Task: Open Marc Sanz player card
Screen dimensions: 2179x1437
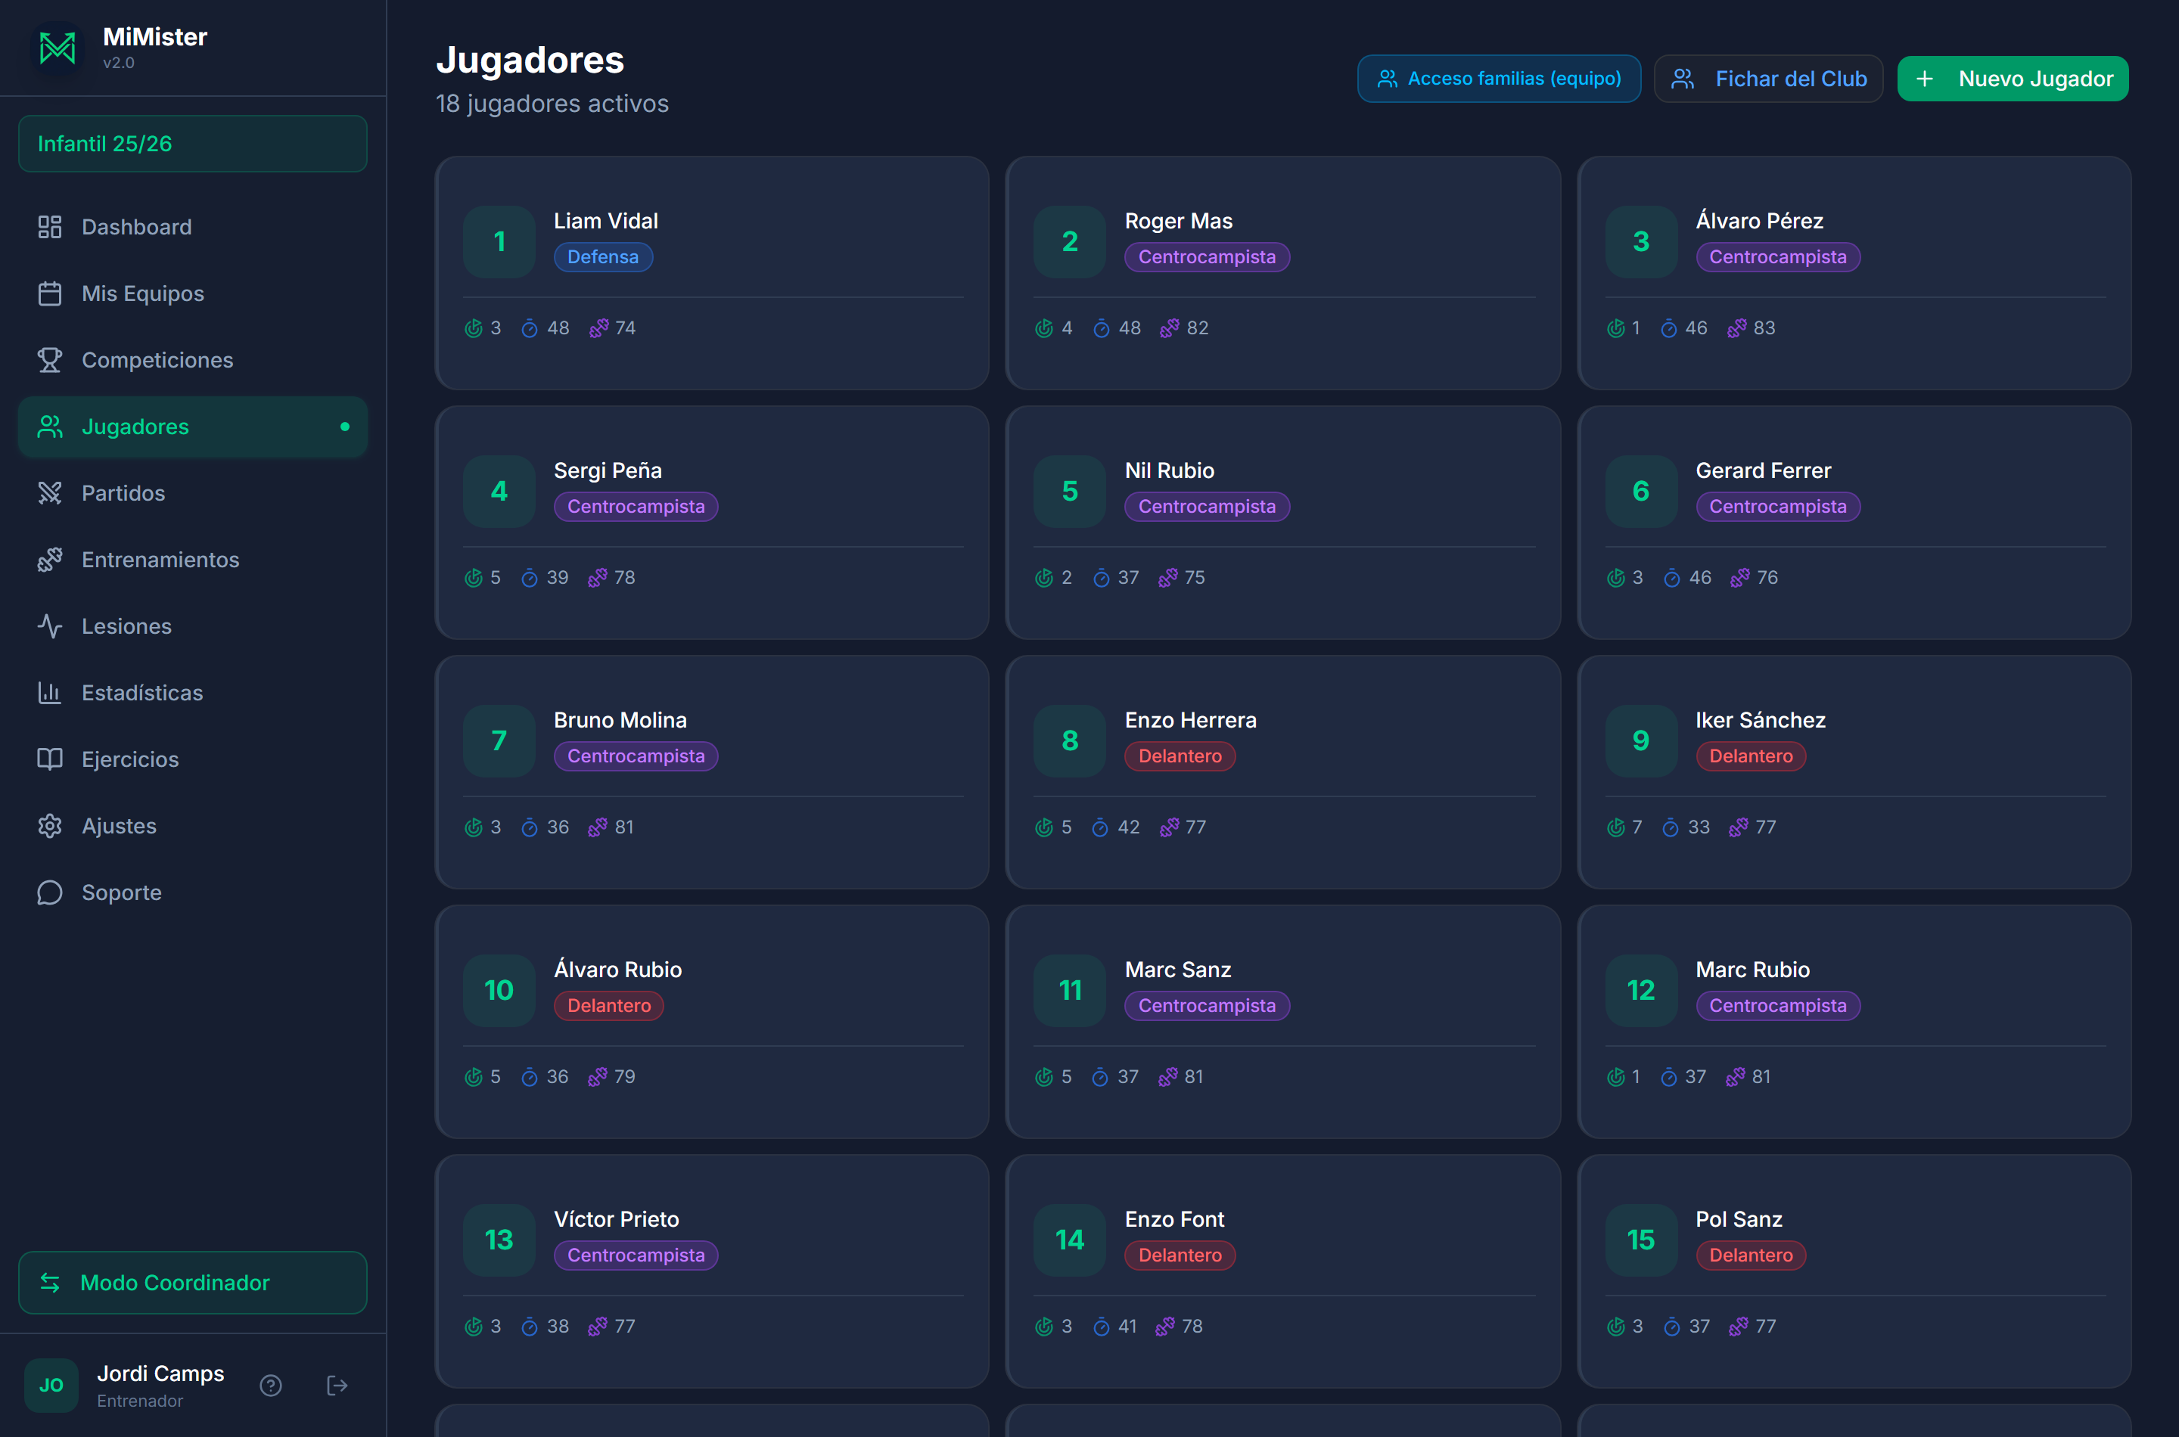Action: [1283, 1022]
